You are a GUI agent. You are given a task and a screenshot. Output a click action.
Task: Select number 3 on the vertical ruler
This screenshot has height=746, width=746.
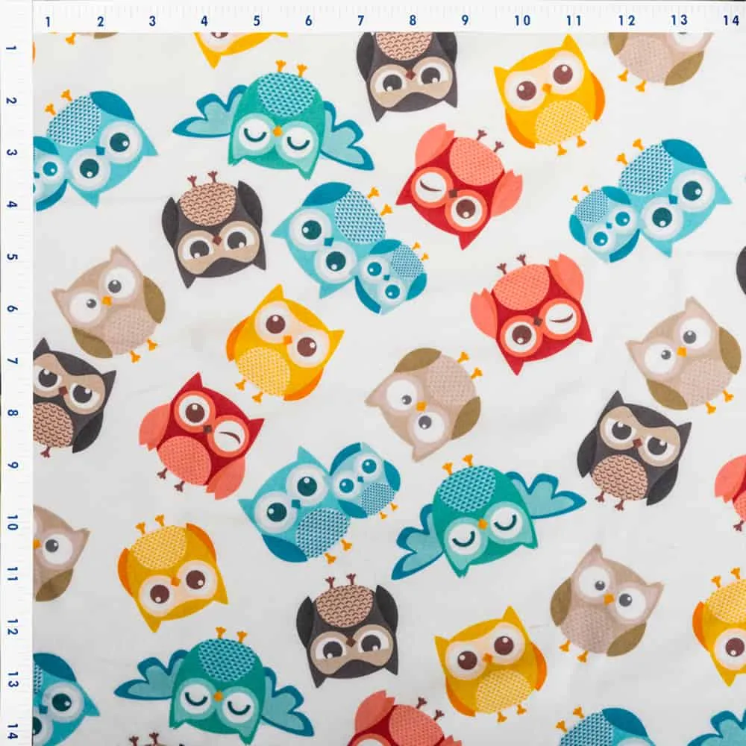coord(13,153)
